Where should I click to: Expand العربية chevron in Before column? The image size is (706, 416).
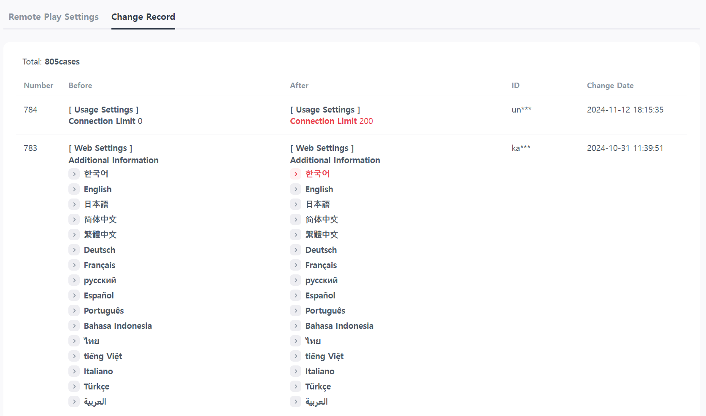point(74,402)
